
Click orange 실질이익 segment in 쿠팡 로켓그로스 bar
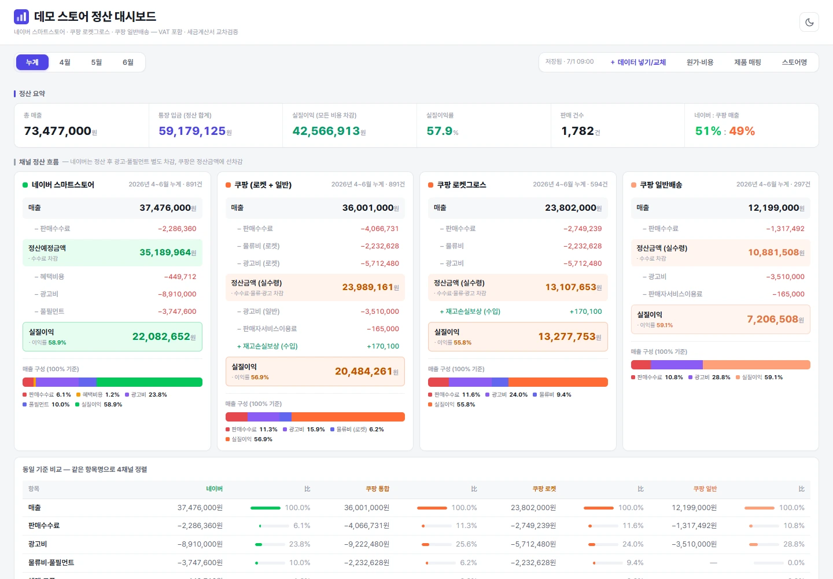pos(558,382)
